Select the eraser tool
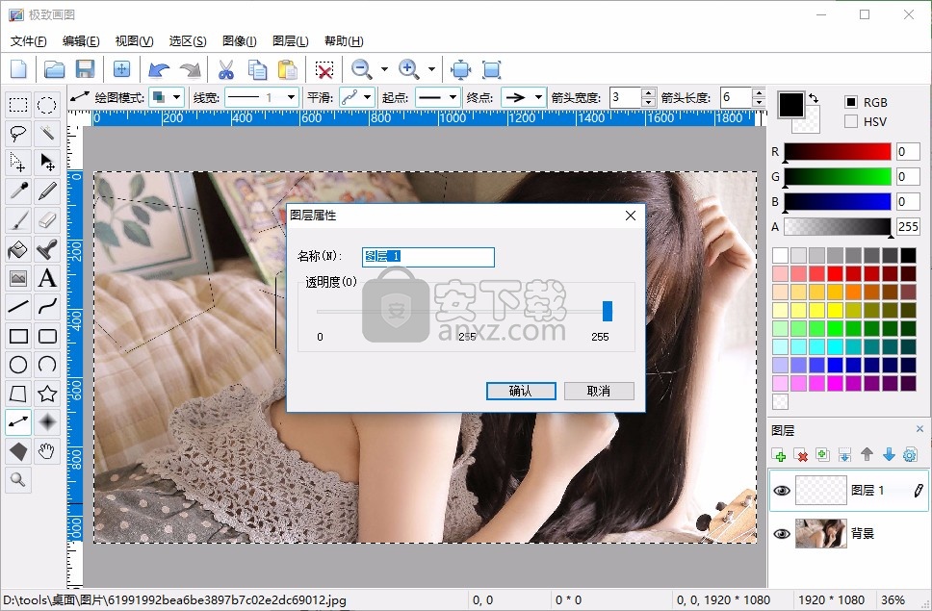Viewport: 932px width, 611px height. (x=47, y=219)
